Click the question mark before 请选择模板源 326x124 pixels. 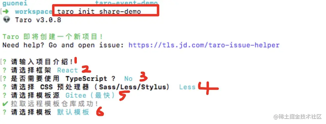click(5, 95)
